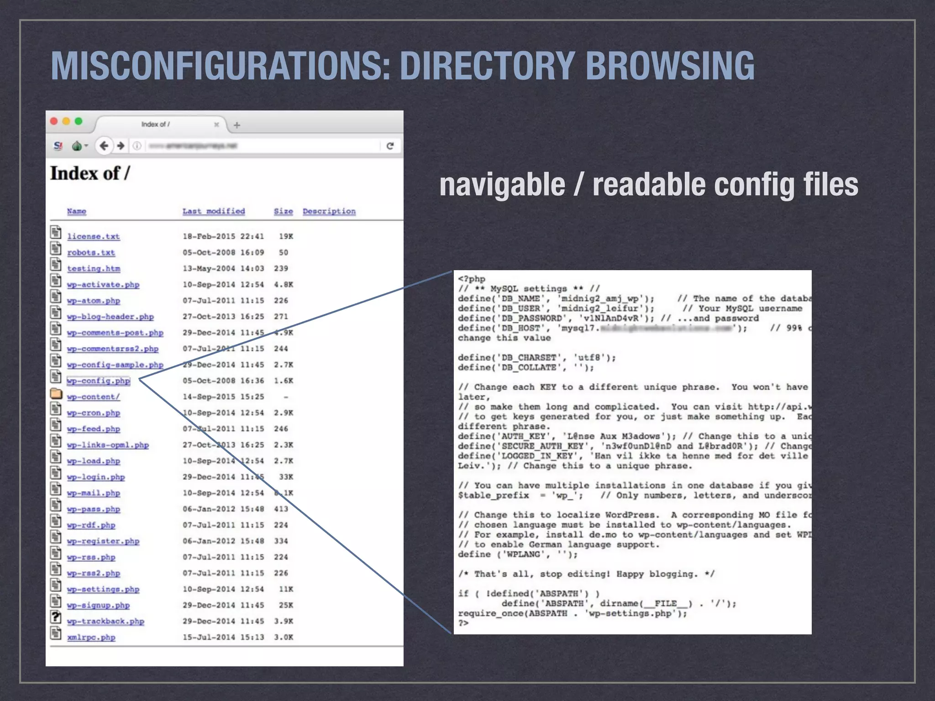Screen dimensions: 935x701
Task: Click the red macOS window close button
Action: 54,121
